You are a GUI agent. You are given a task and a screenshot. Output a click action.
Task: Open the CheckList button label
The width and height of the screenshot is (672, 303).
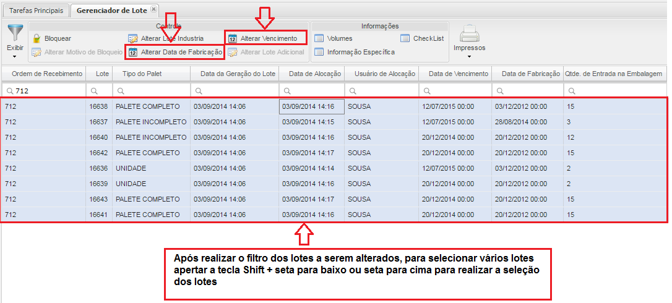(429, 38)
